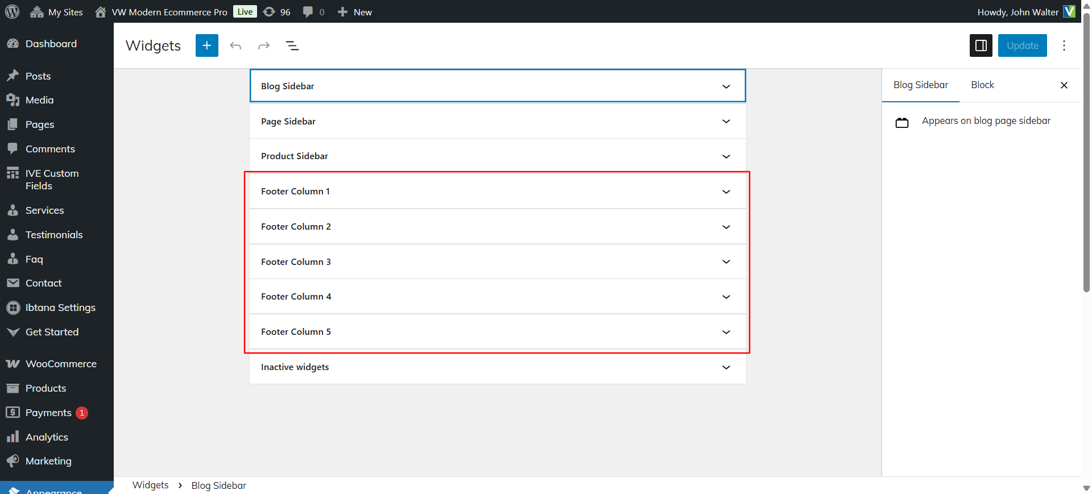Image resolution: width=1092 pixels, height=494 pixels.
Task: Expand the Footer Column 3 chevron
Action: pos(726,261)
